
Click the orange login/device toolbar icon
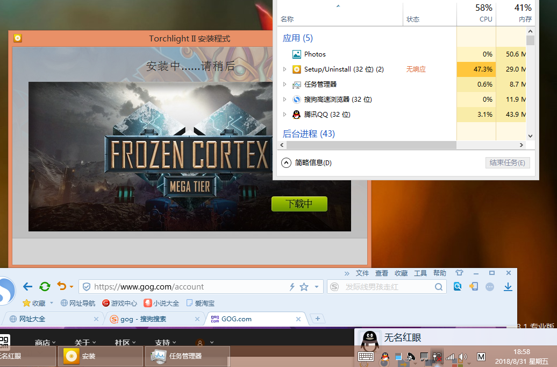click(474, 286)
